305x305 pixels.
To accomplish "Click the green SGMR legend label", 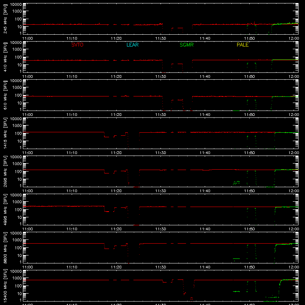I will click(x=186, y=45).
